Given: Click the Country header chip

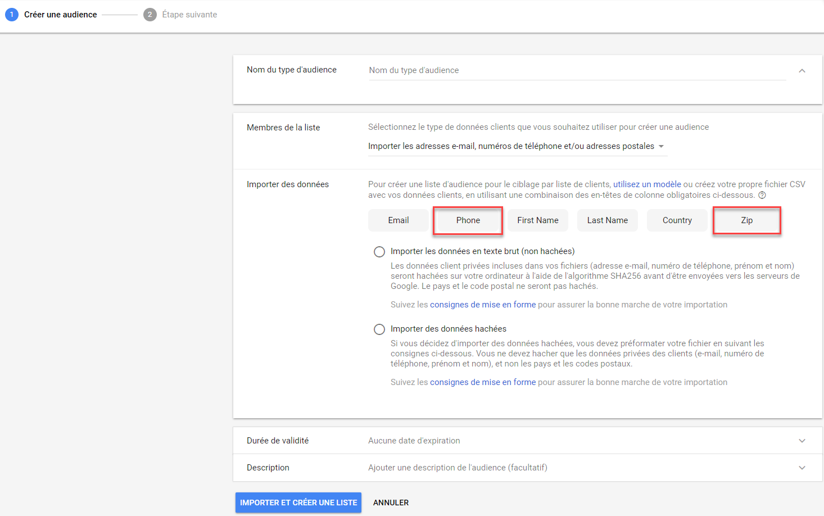Looking at the screenshot, I should [677, 220].
